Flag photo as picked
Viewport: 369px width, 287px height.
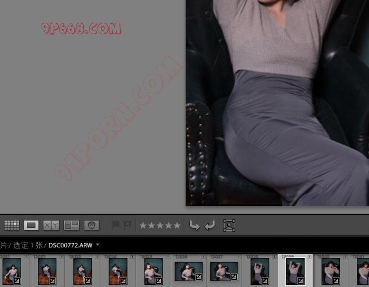[115, 225]
